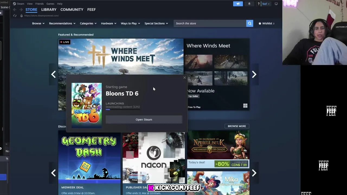347x195 pixels.
Task: Click previous arrow on discounts carousel
Action: [53, 173]
